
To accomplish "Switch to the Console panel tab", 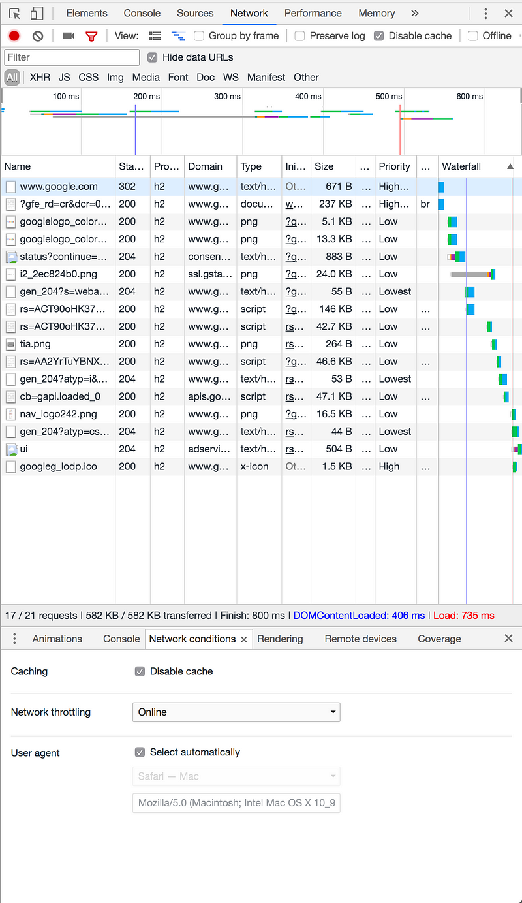I will pos(142,13).
